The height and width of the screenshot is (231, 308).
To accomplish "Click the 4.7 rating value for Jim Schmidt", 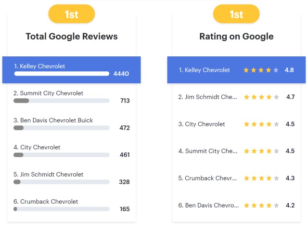I will (290, 97).
